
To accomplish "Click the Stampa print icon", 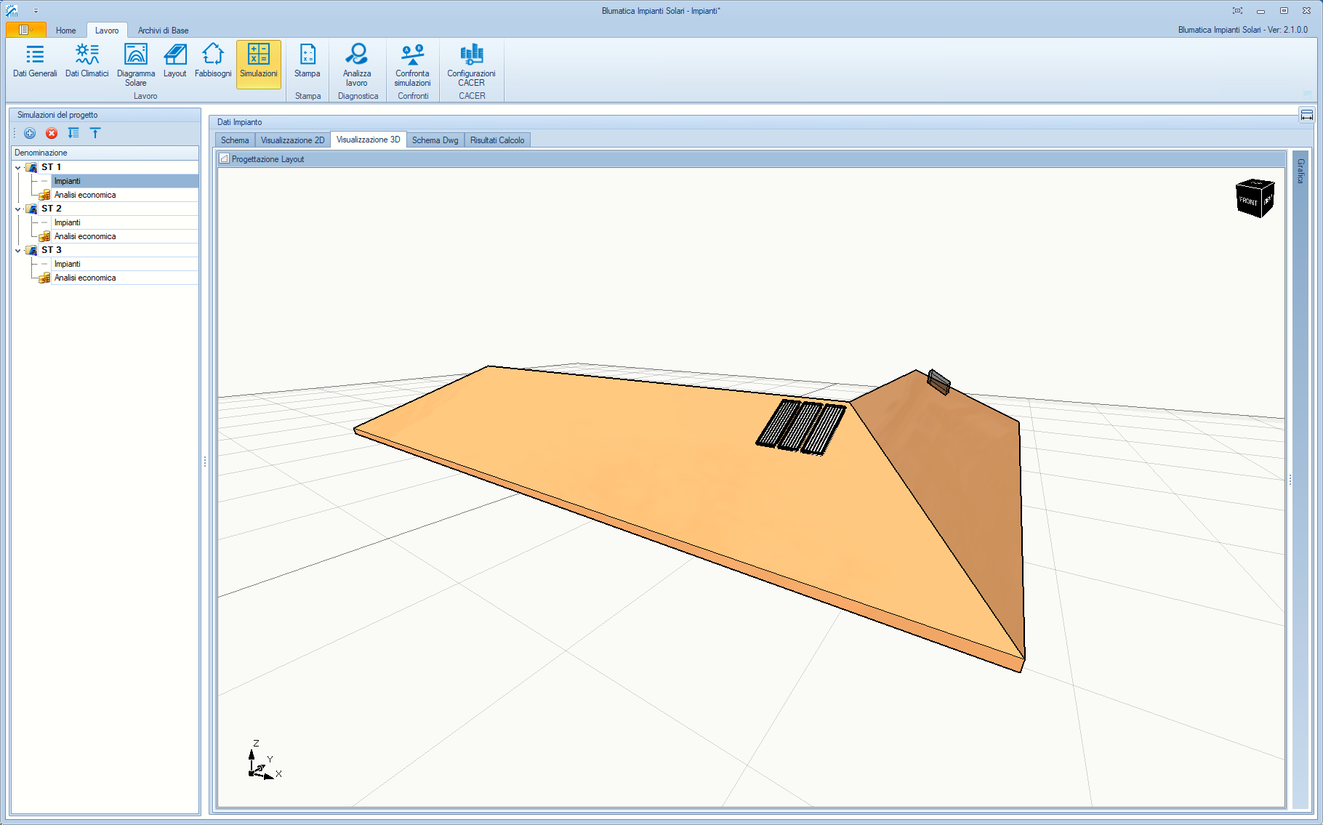I will click(307, 61).
